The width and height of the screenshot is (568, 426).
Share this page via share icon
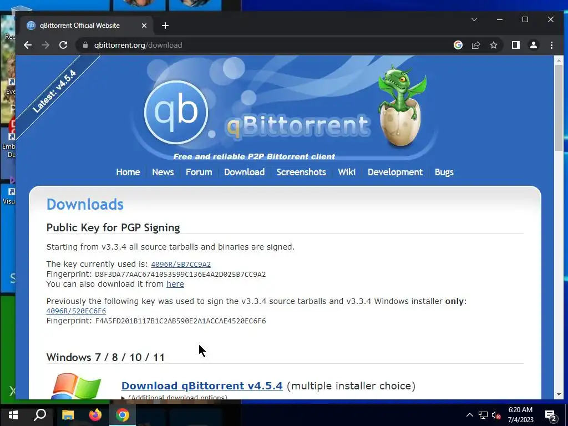tap(475, 45)
